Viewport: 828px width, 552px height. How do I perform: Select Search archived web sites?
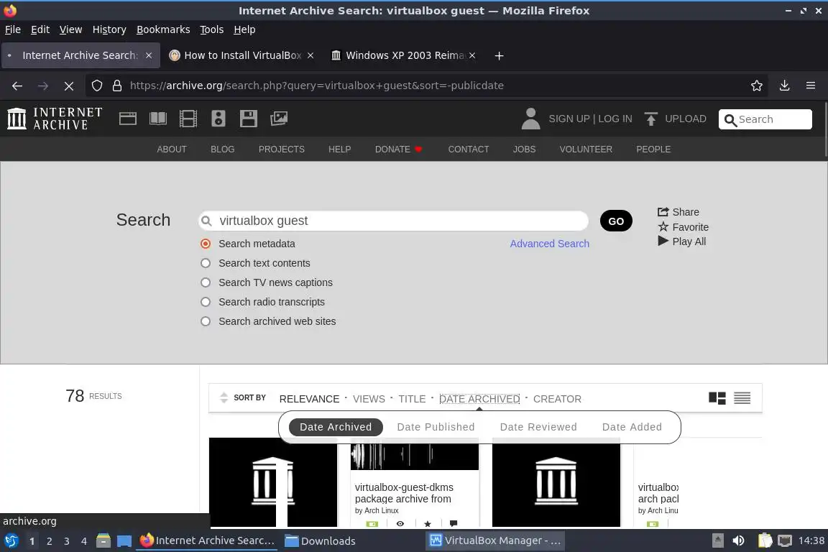[206, 321]
